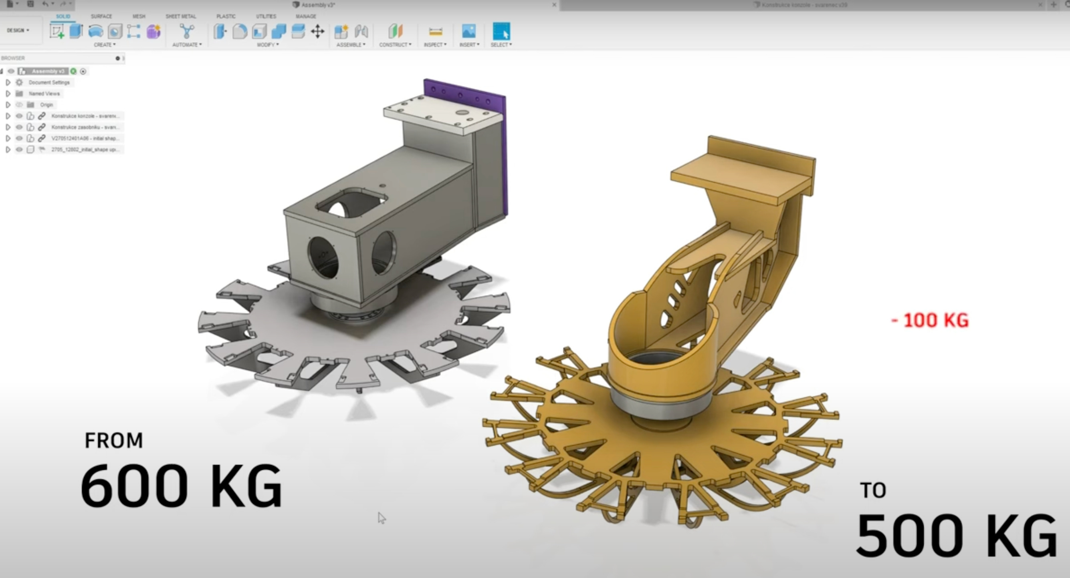This screenshot has width=1070, height=578.
Task: Use the Move/Copy tool
Action: (318, 32)
